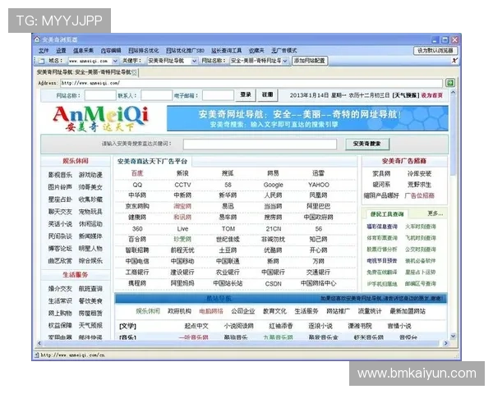Open the 阿里巴巴 link

[319, 206]
